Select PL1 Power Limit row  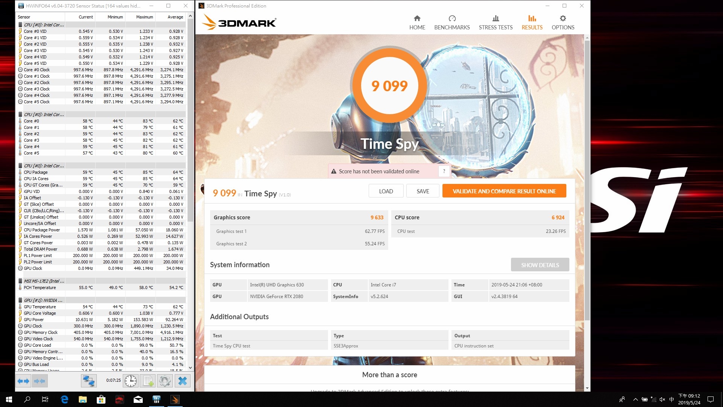tap(101, 256)
